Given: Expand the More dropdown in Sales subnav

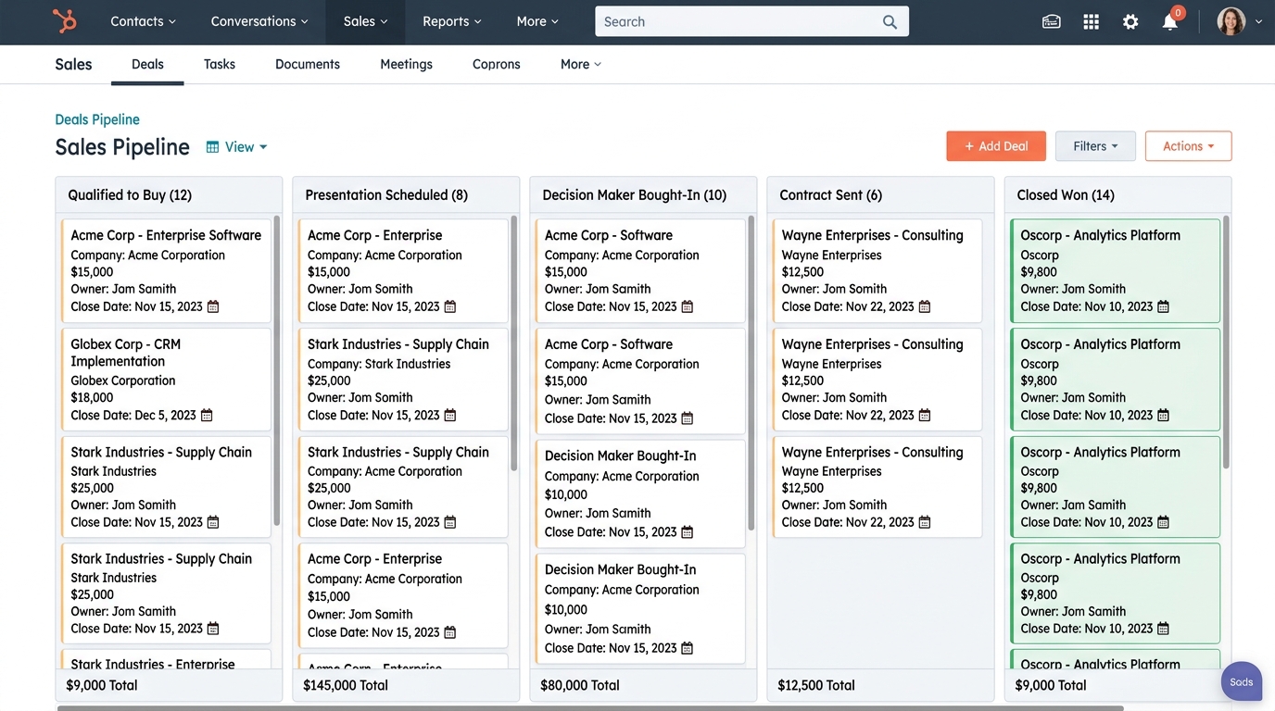Looking at the screenshot, I should point(581,64).
